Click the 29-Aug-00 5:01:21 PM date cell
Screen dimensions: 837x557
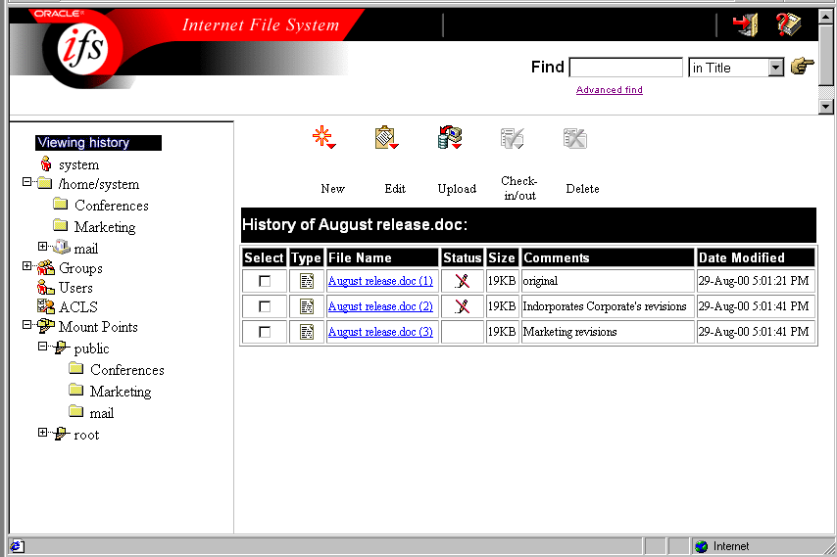[x=756, y=281]
